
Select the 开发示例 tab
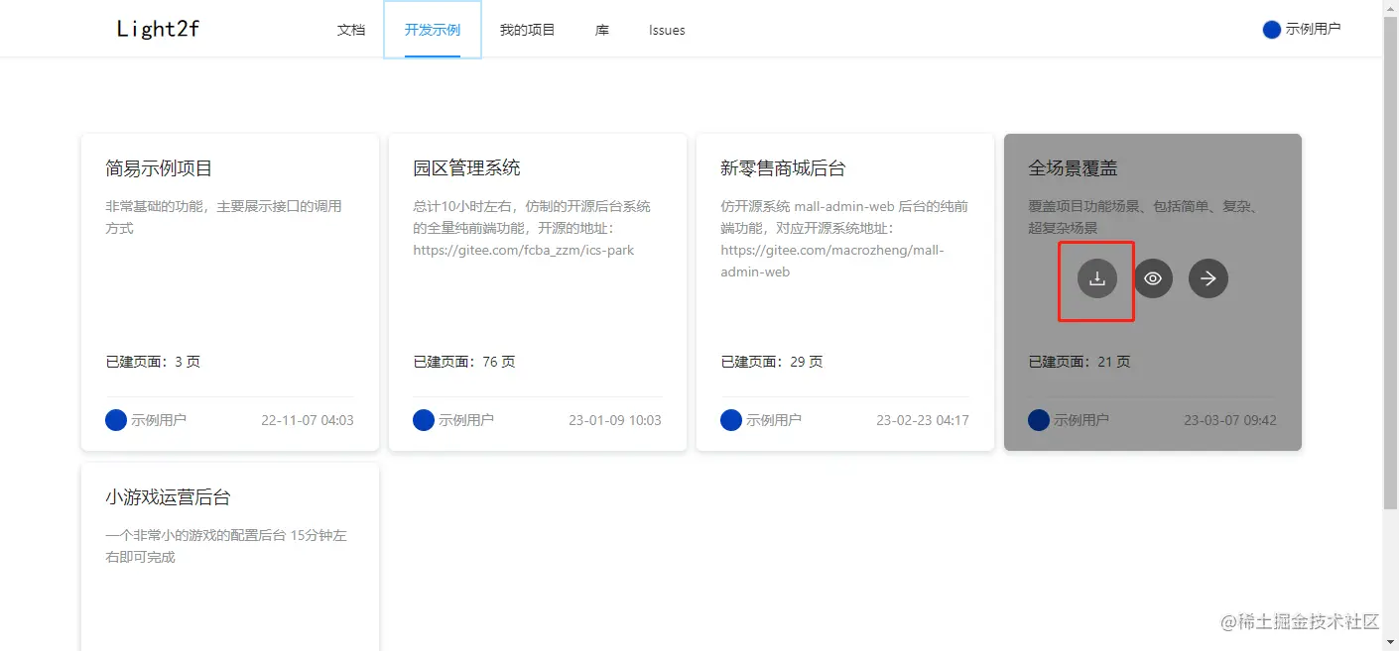[433, 30]
